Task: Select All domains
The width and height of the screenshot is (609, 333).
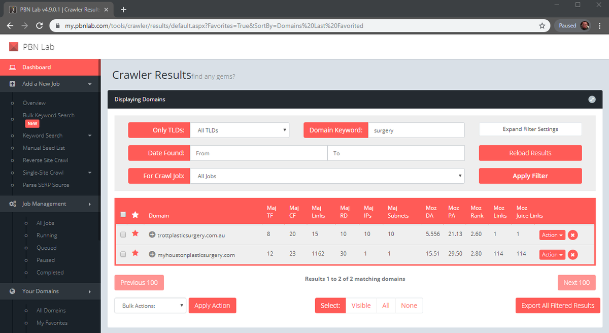Action: pyautogui.click(x=386, y=306)
